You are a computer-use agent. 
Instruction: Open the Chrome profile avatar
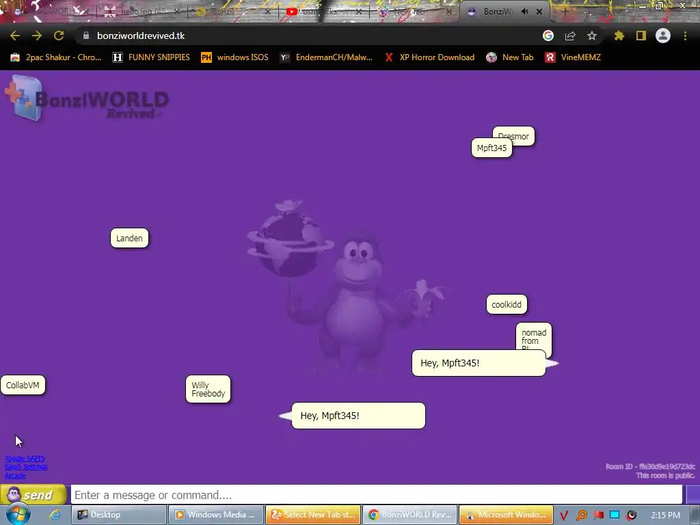tap(663, 36)
